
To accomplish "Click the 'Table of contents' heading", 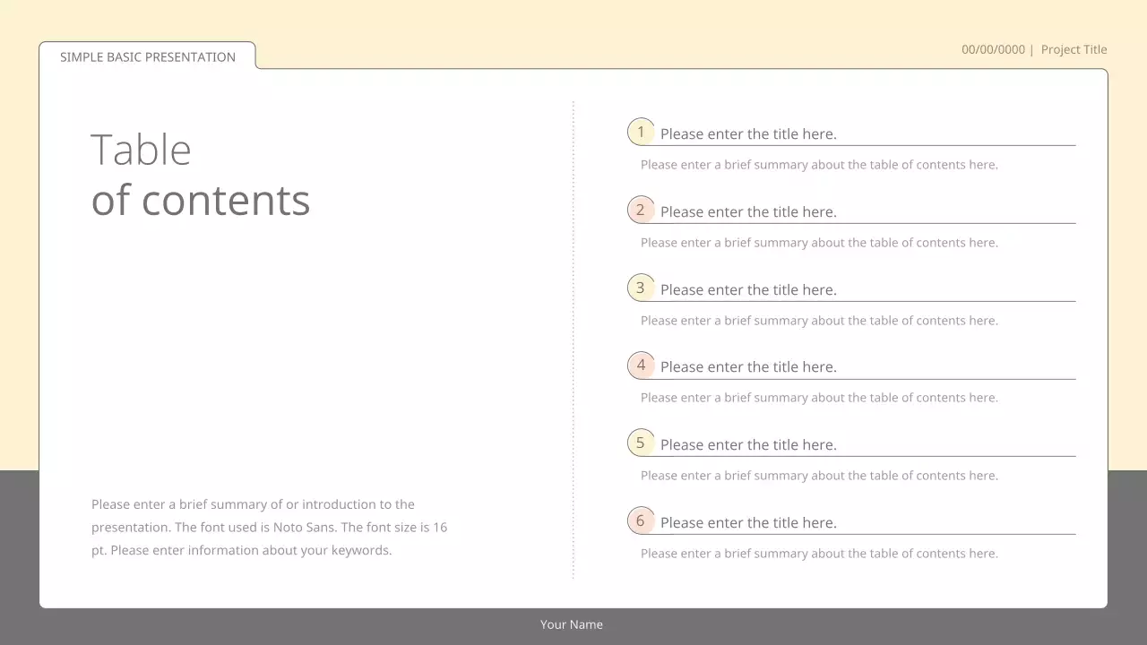I will click(200, 175).
